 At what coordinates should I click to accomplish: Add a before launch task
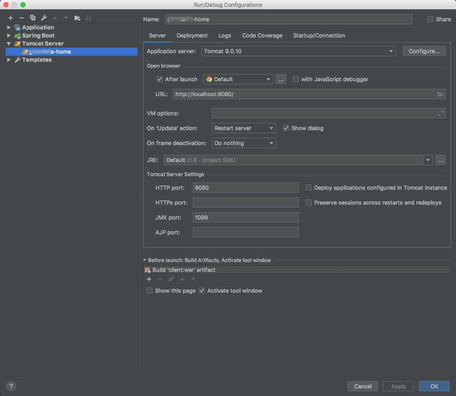pyautogui.click(x=149, y=279)
